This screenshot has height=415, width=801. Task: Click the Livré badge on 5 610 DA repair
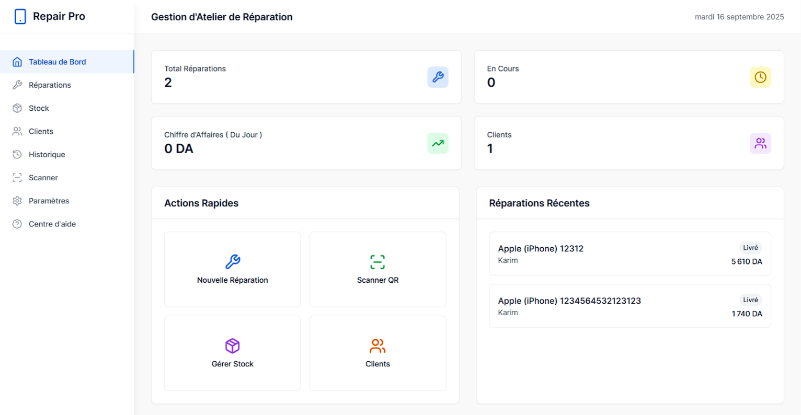coord(750,248)
